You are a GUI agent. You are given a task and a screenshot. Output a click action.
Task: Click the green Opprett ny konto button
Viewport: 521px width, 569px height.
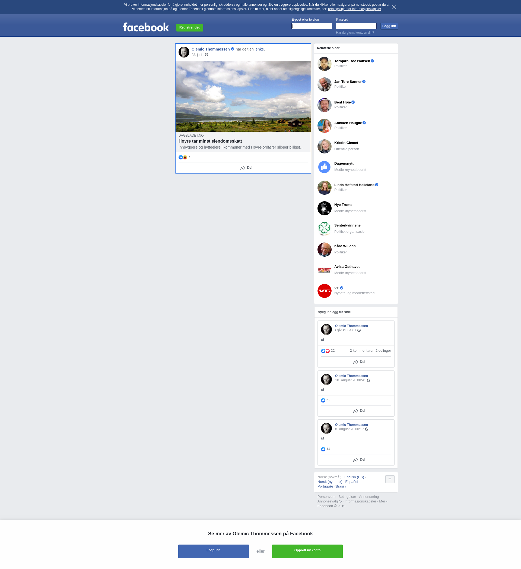307,551
